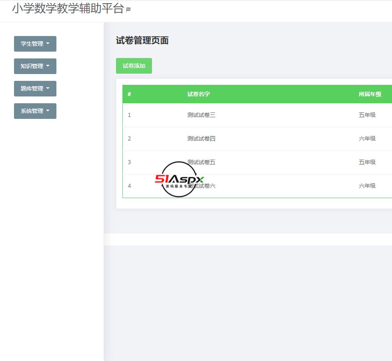This screenshot has height=361, width=392.
Task: Click the # column header
Action: point(129,94)
